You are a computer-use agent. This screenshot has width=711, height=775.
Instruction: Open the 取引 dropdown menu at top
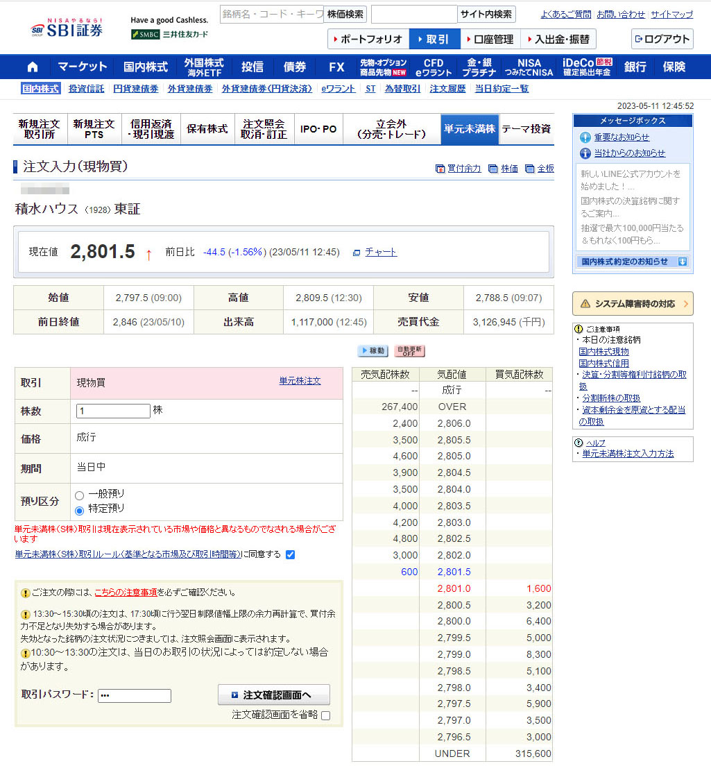(x=434, y=39)
